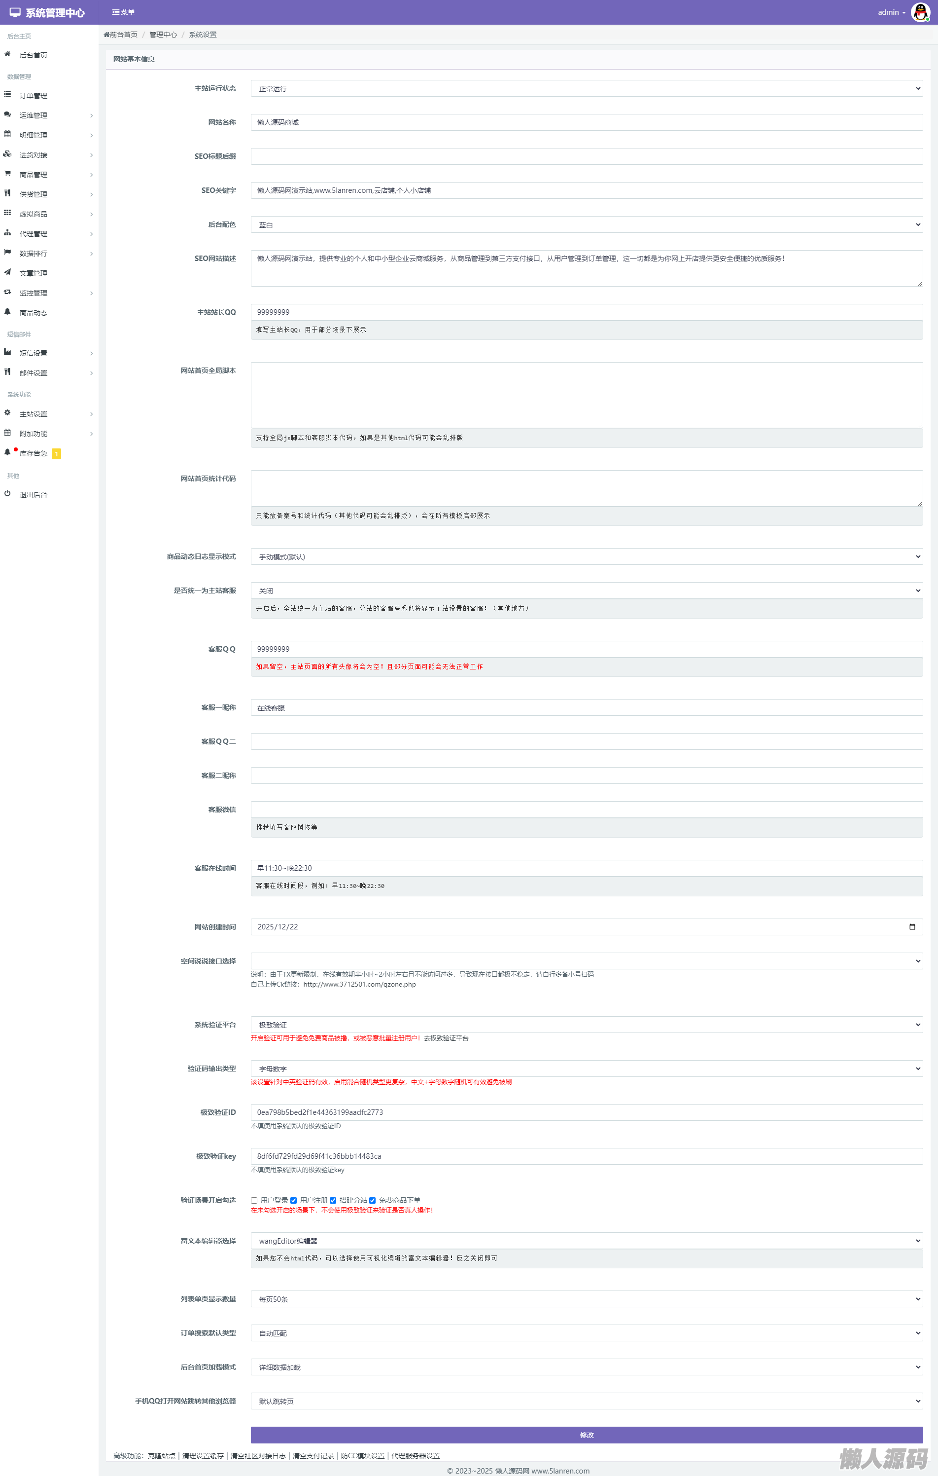938x1476 pixels.
Task: Click the 清空社区对接日志 link
Action: (258, 1456)
